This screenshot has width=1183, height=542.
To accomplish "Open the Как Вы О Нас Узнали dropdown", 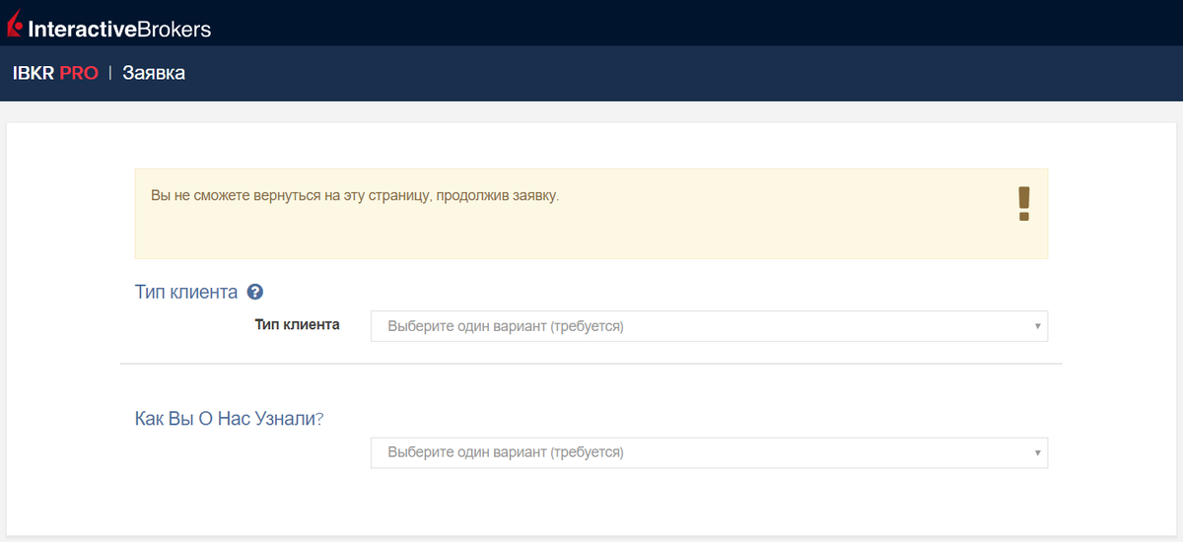I will pos(709,452).
